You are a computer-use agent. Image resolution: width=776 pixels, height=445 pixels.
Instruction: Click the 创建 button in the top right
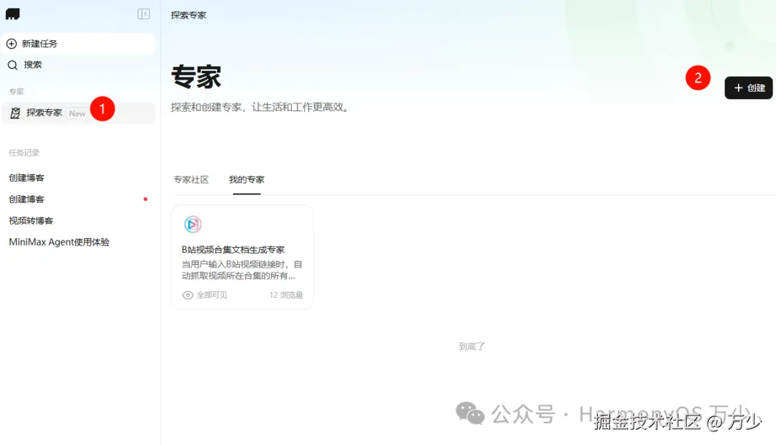point(749,88)
